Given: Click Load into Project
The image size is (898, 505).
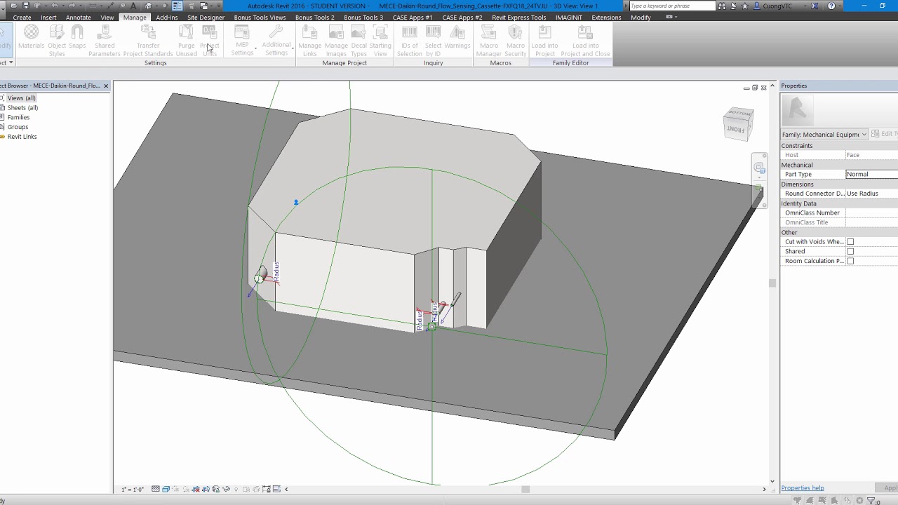Looking at the screenshot, I should 544,41.
